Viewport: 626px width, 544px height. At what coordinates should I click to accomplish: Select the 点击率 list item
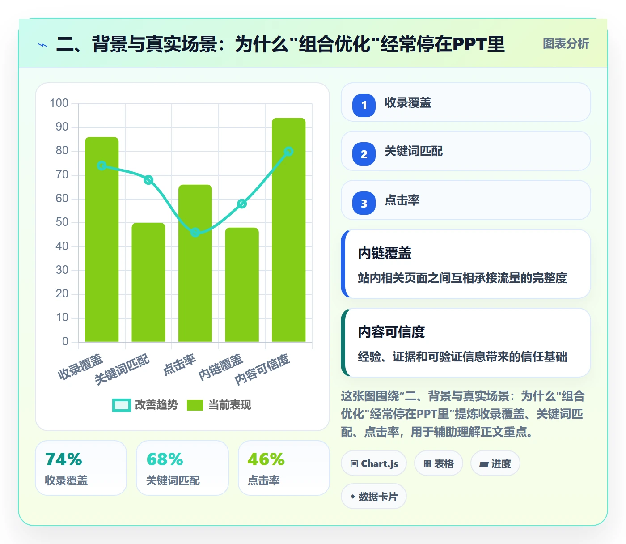[466, 200]
